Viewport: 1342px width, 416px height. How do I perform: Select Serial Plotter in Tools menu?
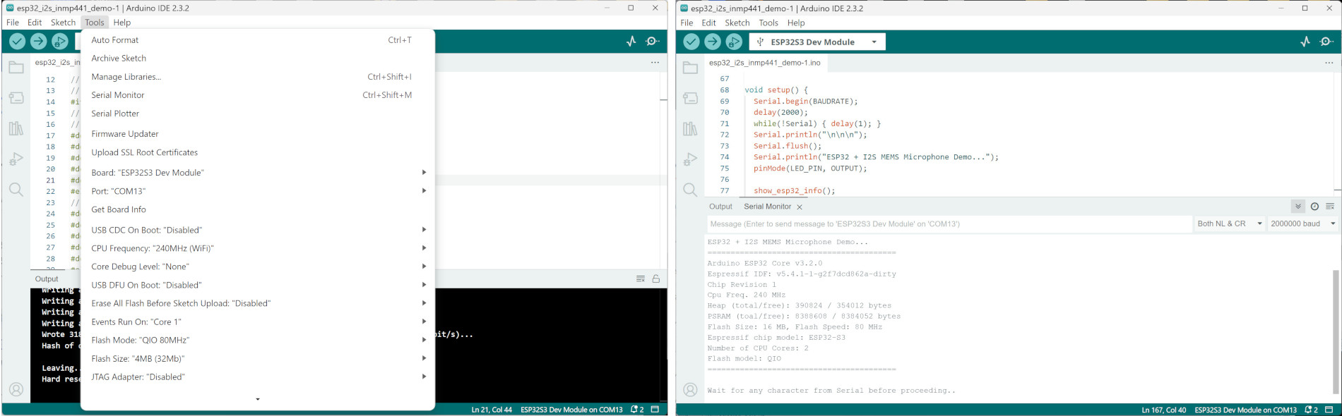258,114
